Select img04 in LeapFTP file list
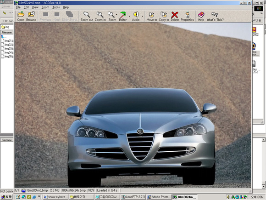Viewport: 266px width, 200px height. point(7,52)
